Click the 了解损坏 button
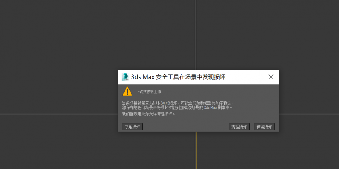Viewport: 339px width, 169px height. click(x=132, y=127)
